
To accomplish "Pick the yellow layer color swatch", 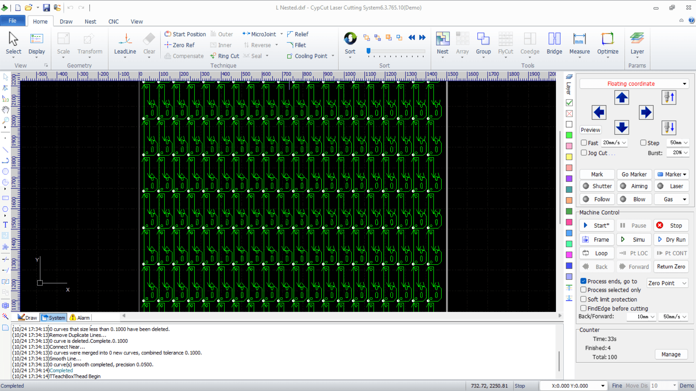I will click(x=569, y=157).
